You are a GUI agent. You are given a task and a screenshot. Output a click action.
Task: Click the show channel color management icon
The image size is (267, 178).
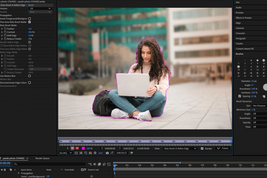coord(90,153)
